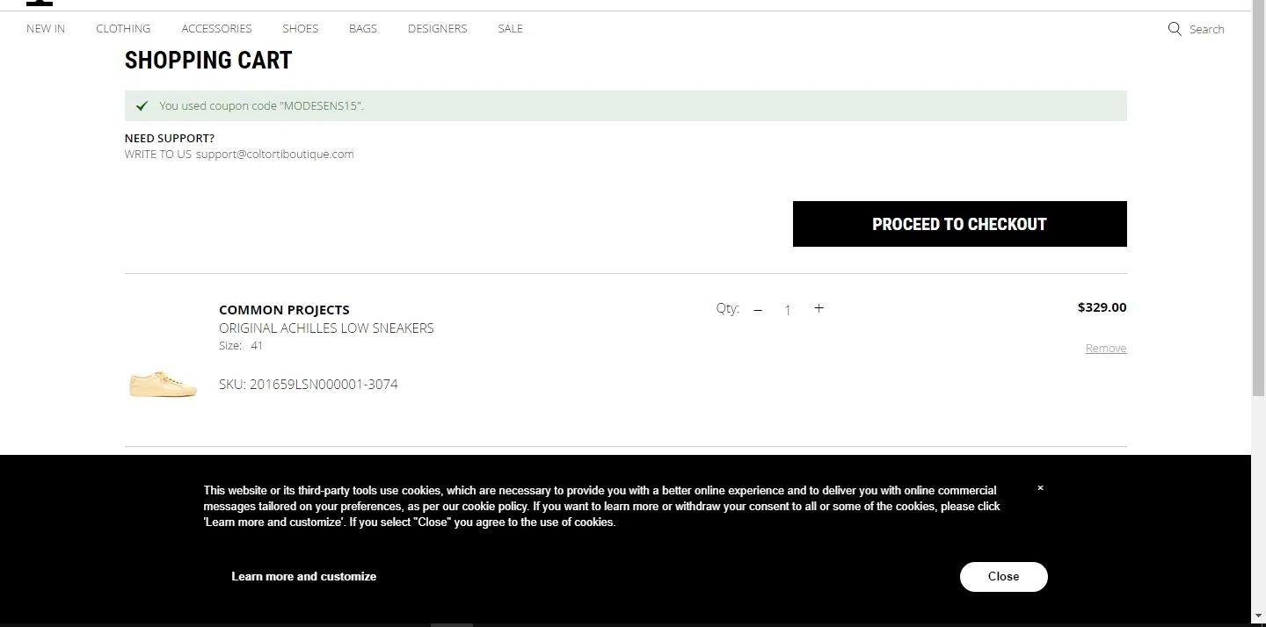Open the SHOES menu
The image size is (1266, 627).
coord(300,28)
